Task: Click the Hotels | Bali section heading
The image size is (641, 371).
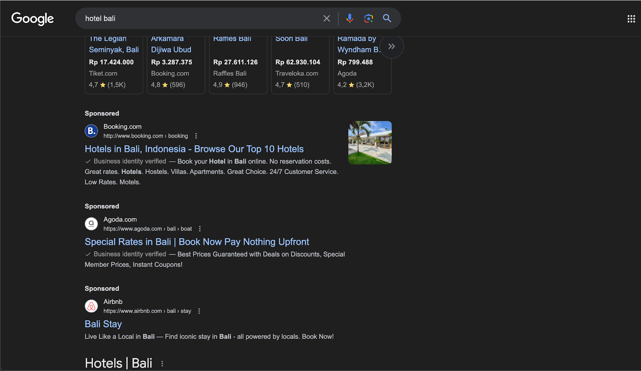Action: (119, 363)
